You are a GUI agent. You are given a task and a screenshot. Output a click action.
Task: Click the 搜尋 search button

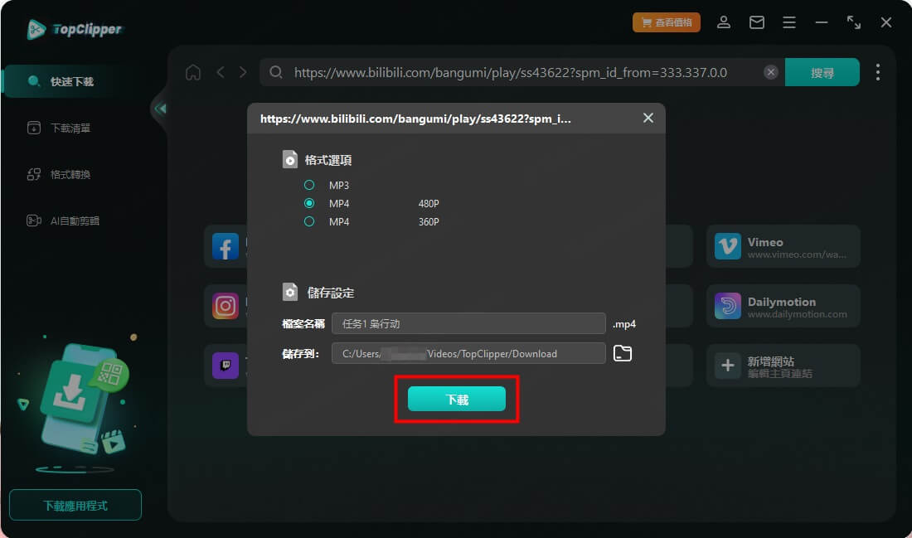point(822,73)
